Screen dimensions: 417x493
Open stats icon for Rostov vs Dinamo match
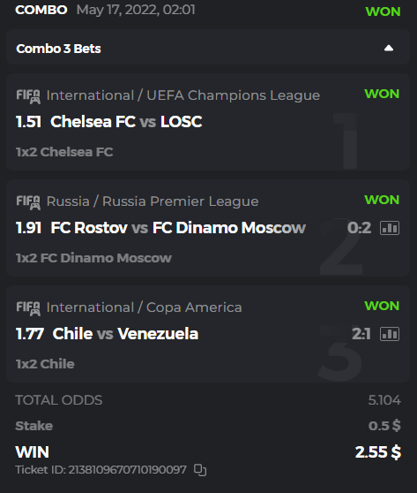390,228
